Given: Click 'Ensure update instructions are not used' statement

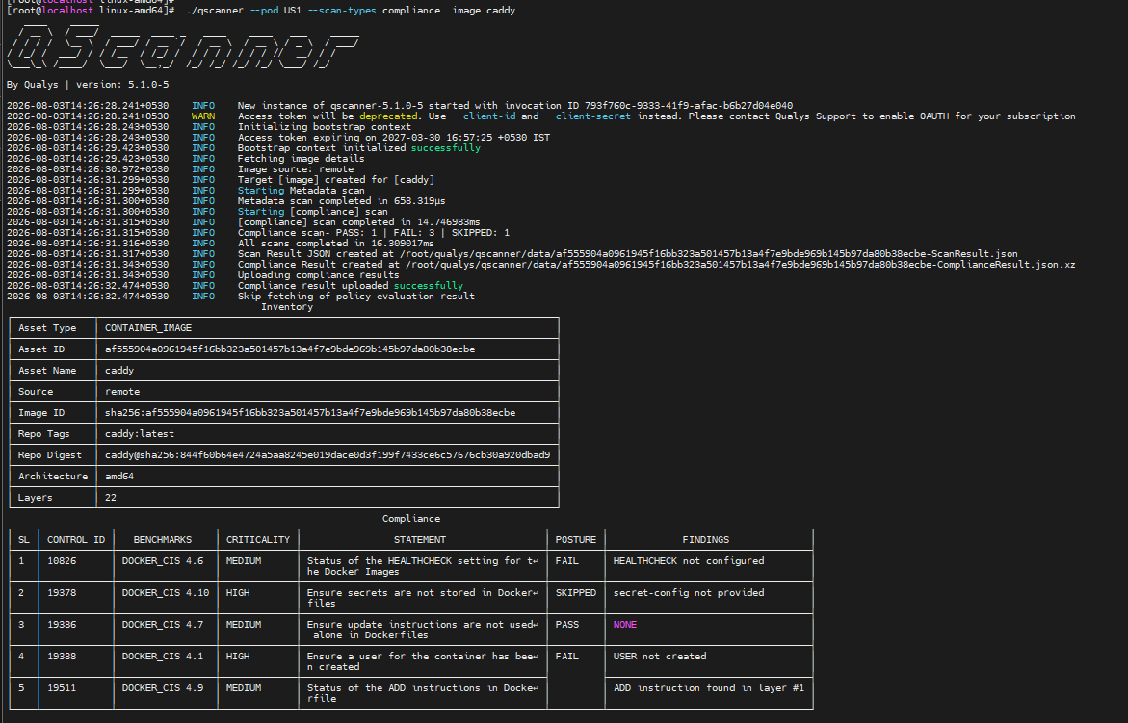Looking at the screenshot, I should click(x=423, y=630).
